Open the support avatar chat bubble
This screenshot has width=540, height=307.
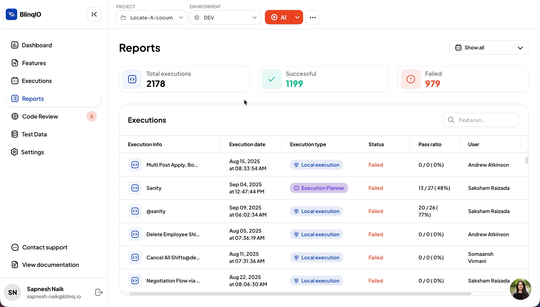coord(520,289)
